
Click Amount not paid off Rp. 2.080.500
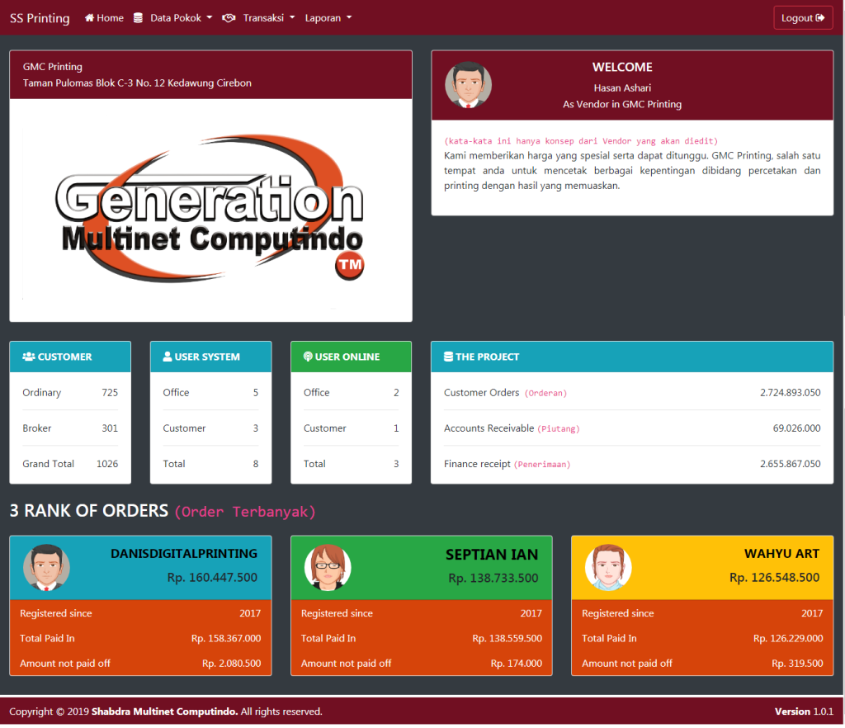(231, 664)
